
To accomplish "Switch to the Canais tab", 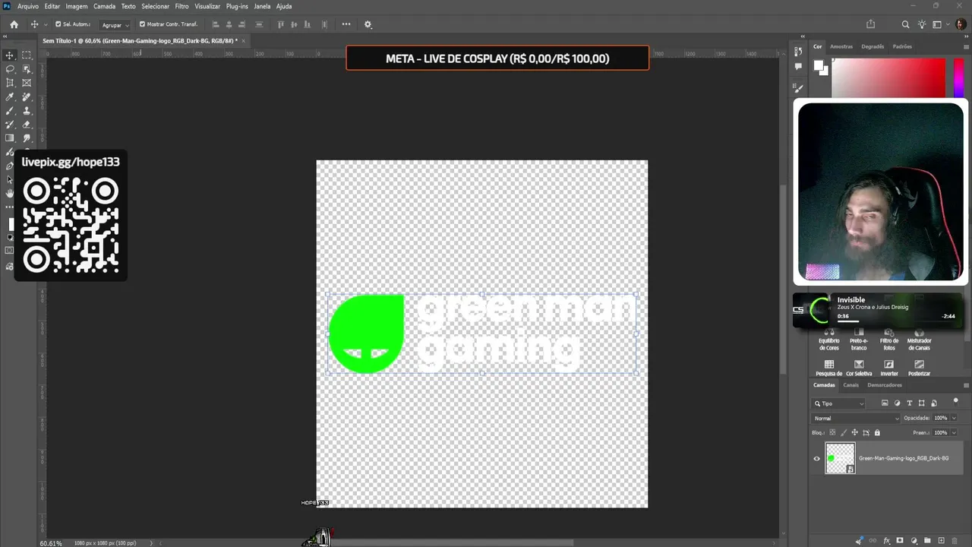I will pyautogui.click(x=851, y=385).
